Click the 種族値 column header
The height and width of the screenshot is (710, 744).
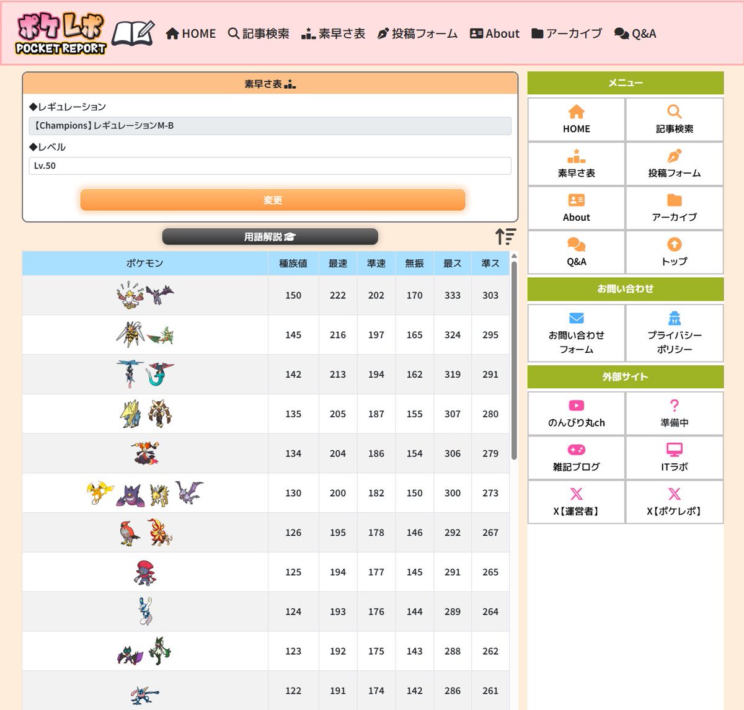pyautogui.click(x=293, y=263)
